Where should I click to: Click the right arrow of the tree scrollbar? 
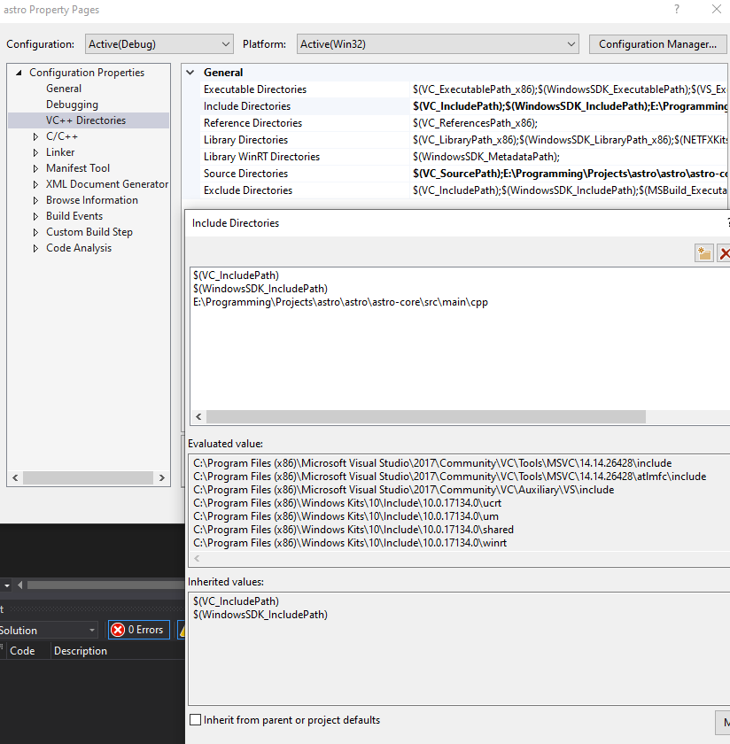click(x=162, y=477)
